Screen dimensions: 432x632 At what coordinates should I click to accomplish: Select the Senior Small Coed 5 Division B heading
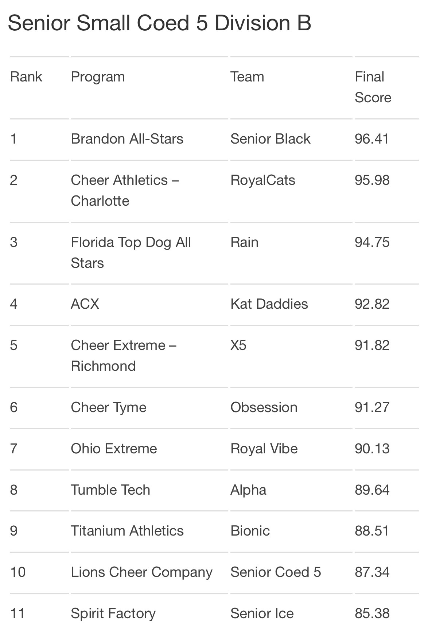click(159, 23)
